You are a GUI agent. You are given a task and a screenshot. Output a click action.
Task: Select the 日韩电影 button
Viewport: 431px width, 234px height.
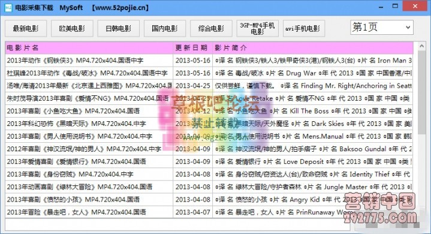click(x=119, y=28)
